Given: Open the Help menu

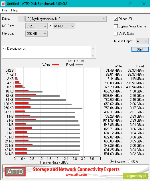Looking at the screenshot, I should (15, 10).
